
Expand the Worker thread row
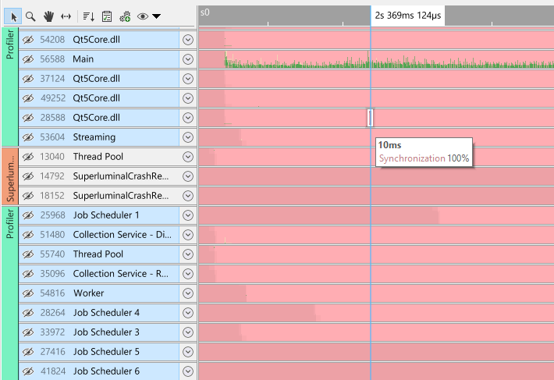187,293
